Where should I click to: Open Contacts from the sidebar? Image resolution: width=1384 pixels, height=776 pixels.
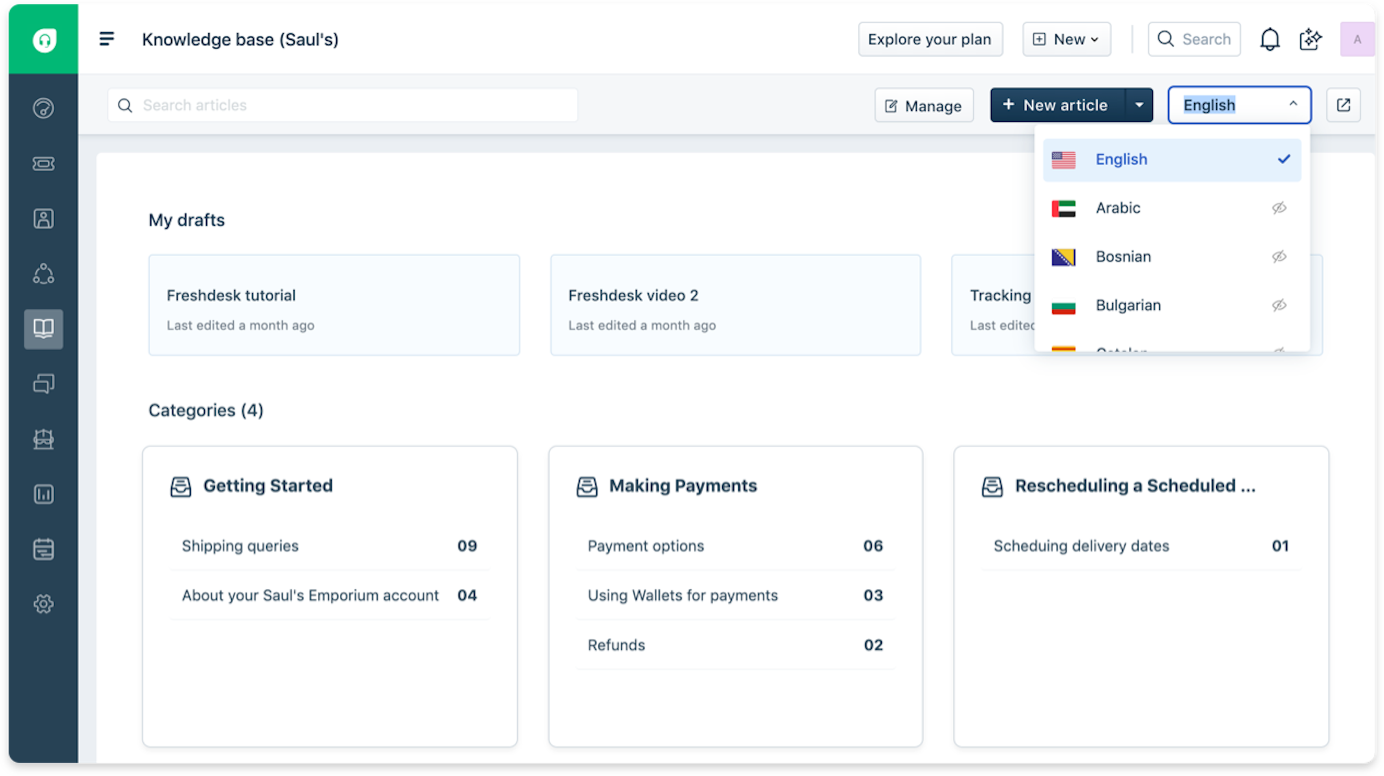click(x=43, y=219)
